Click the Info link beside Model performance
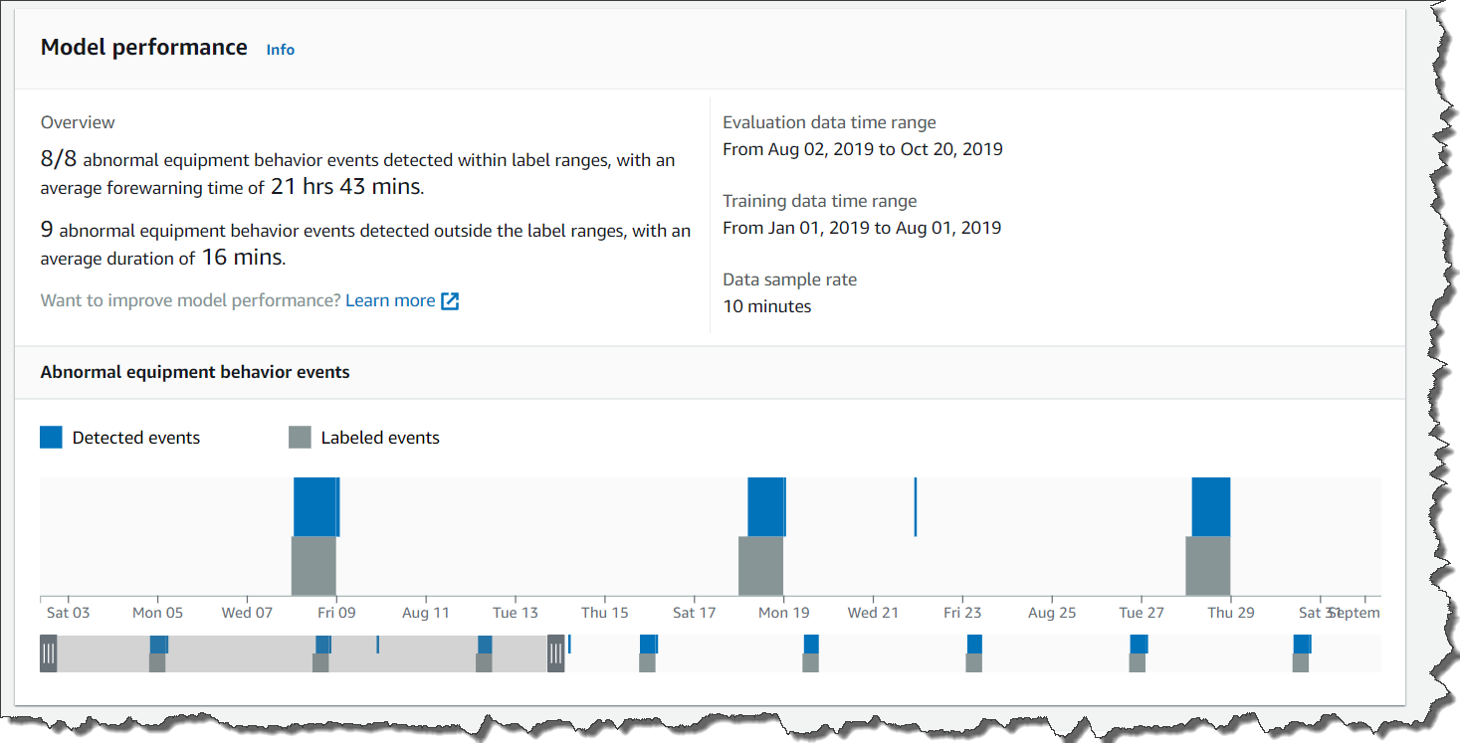1460x743 pixels. pos(280,50)
